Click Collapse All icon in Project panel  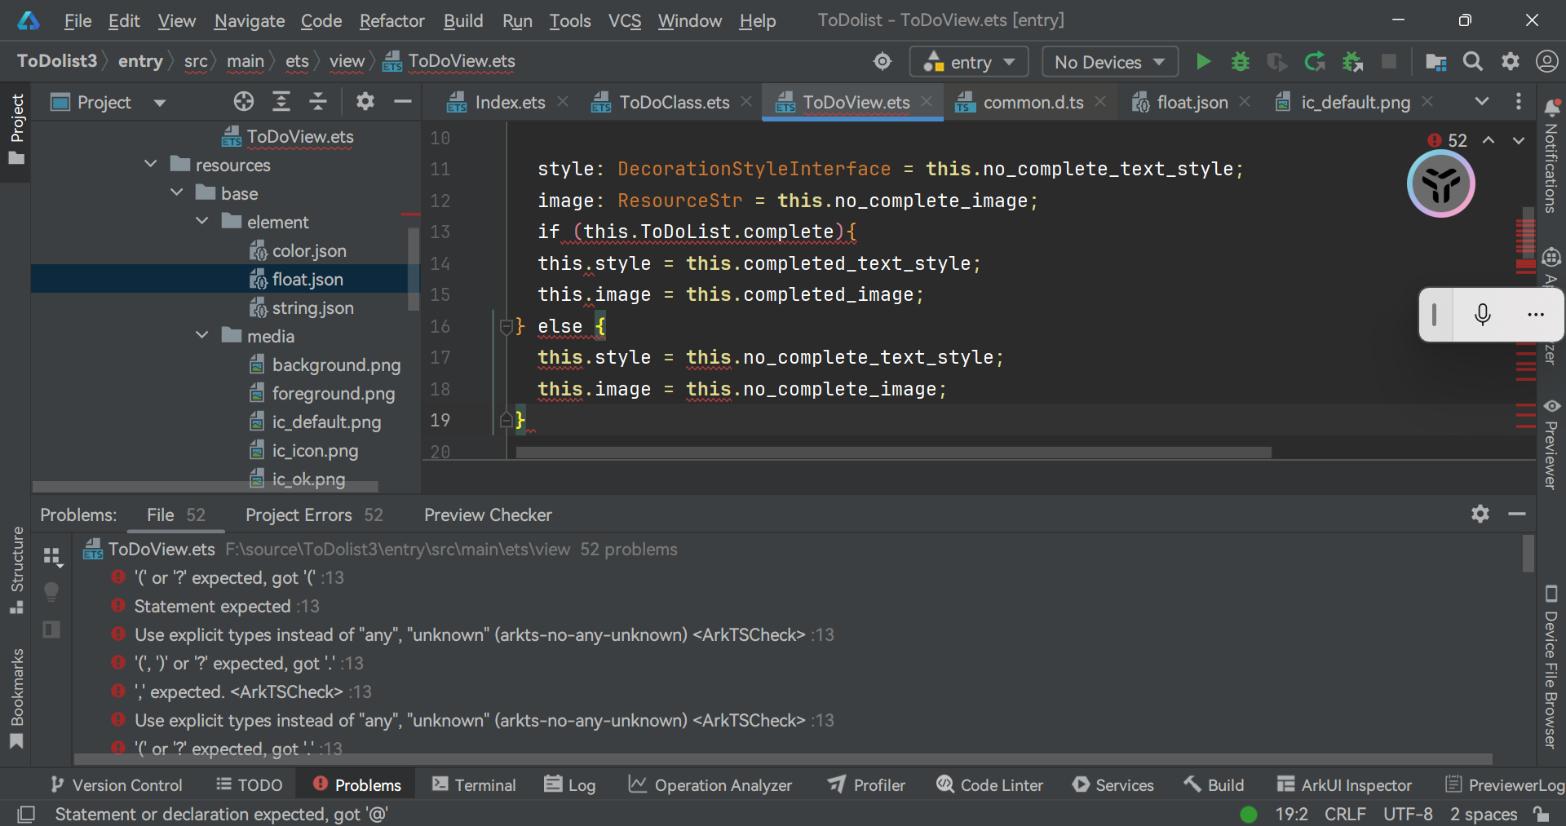click(318, 102)
